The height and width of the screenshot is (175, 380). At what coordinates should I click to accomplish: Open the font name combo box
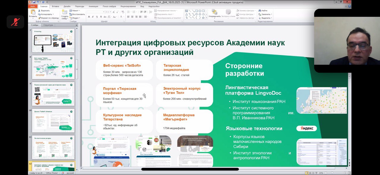tap(96, 12)
